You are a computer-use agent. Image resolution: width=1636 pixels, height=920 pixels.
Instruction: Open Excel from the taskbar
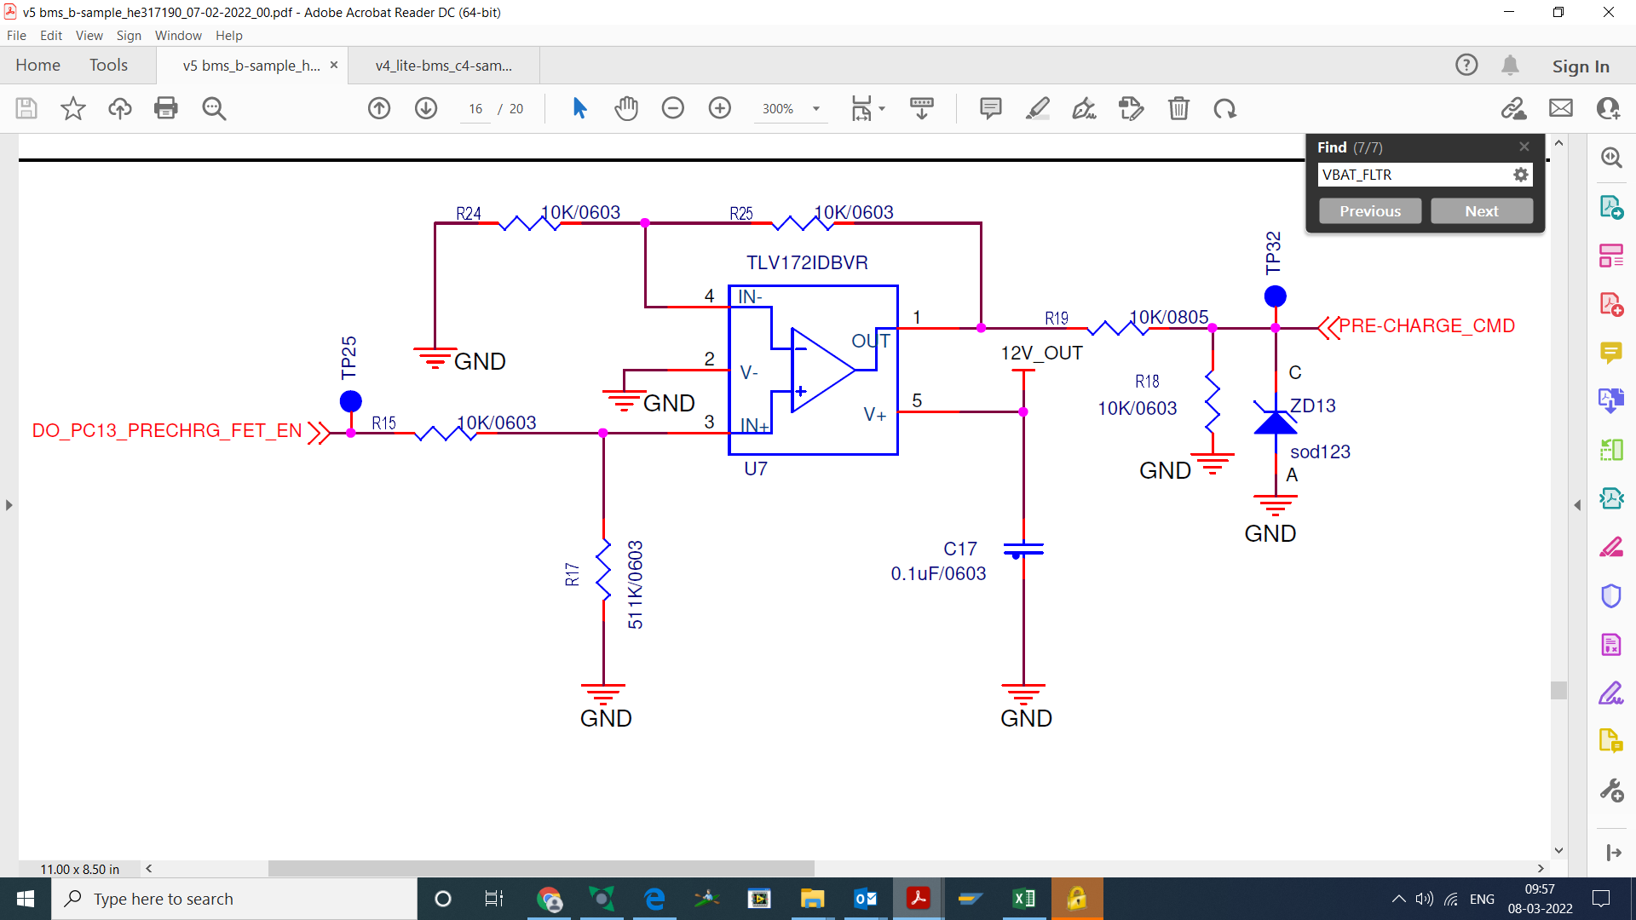point(1023,899)
